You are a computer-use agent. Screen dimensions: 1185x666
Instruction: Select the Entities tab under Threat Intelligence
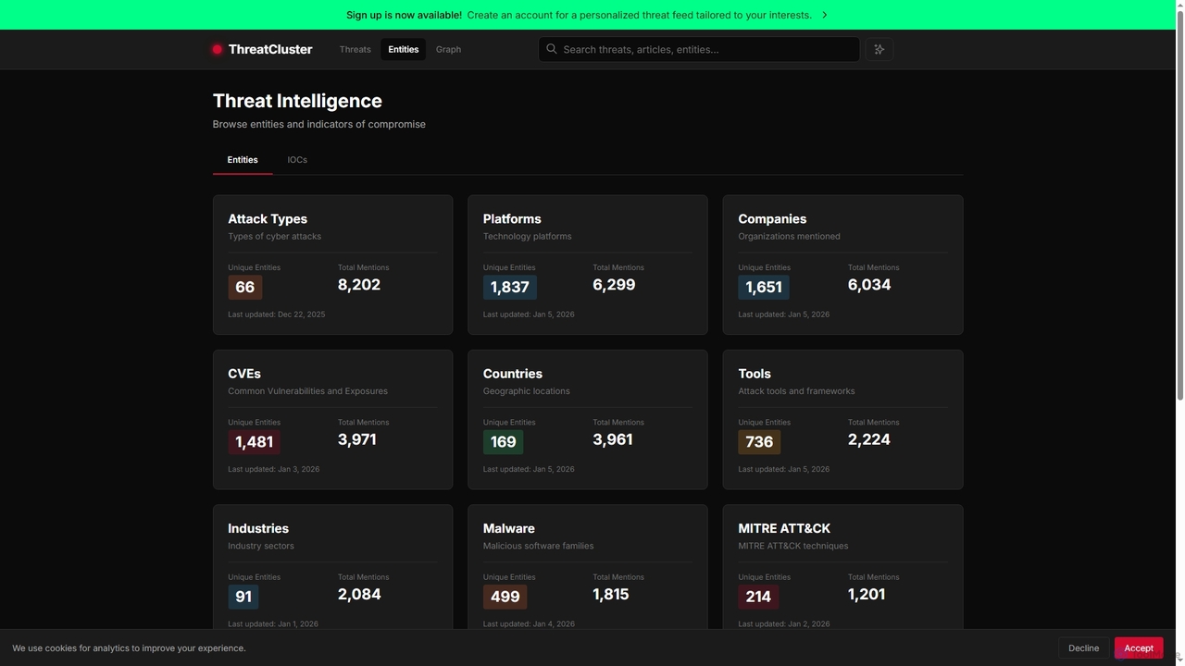(243, 160)
